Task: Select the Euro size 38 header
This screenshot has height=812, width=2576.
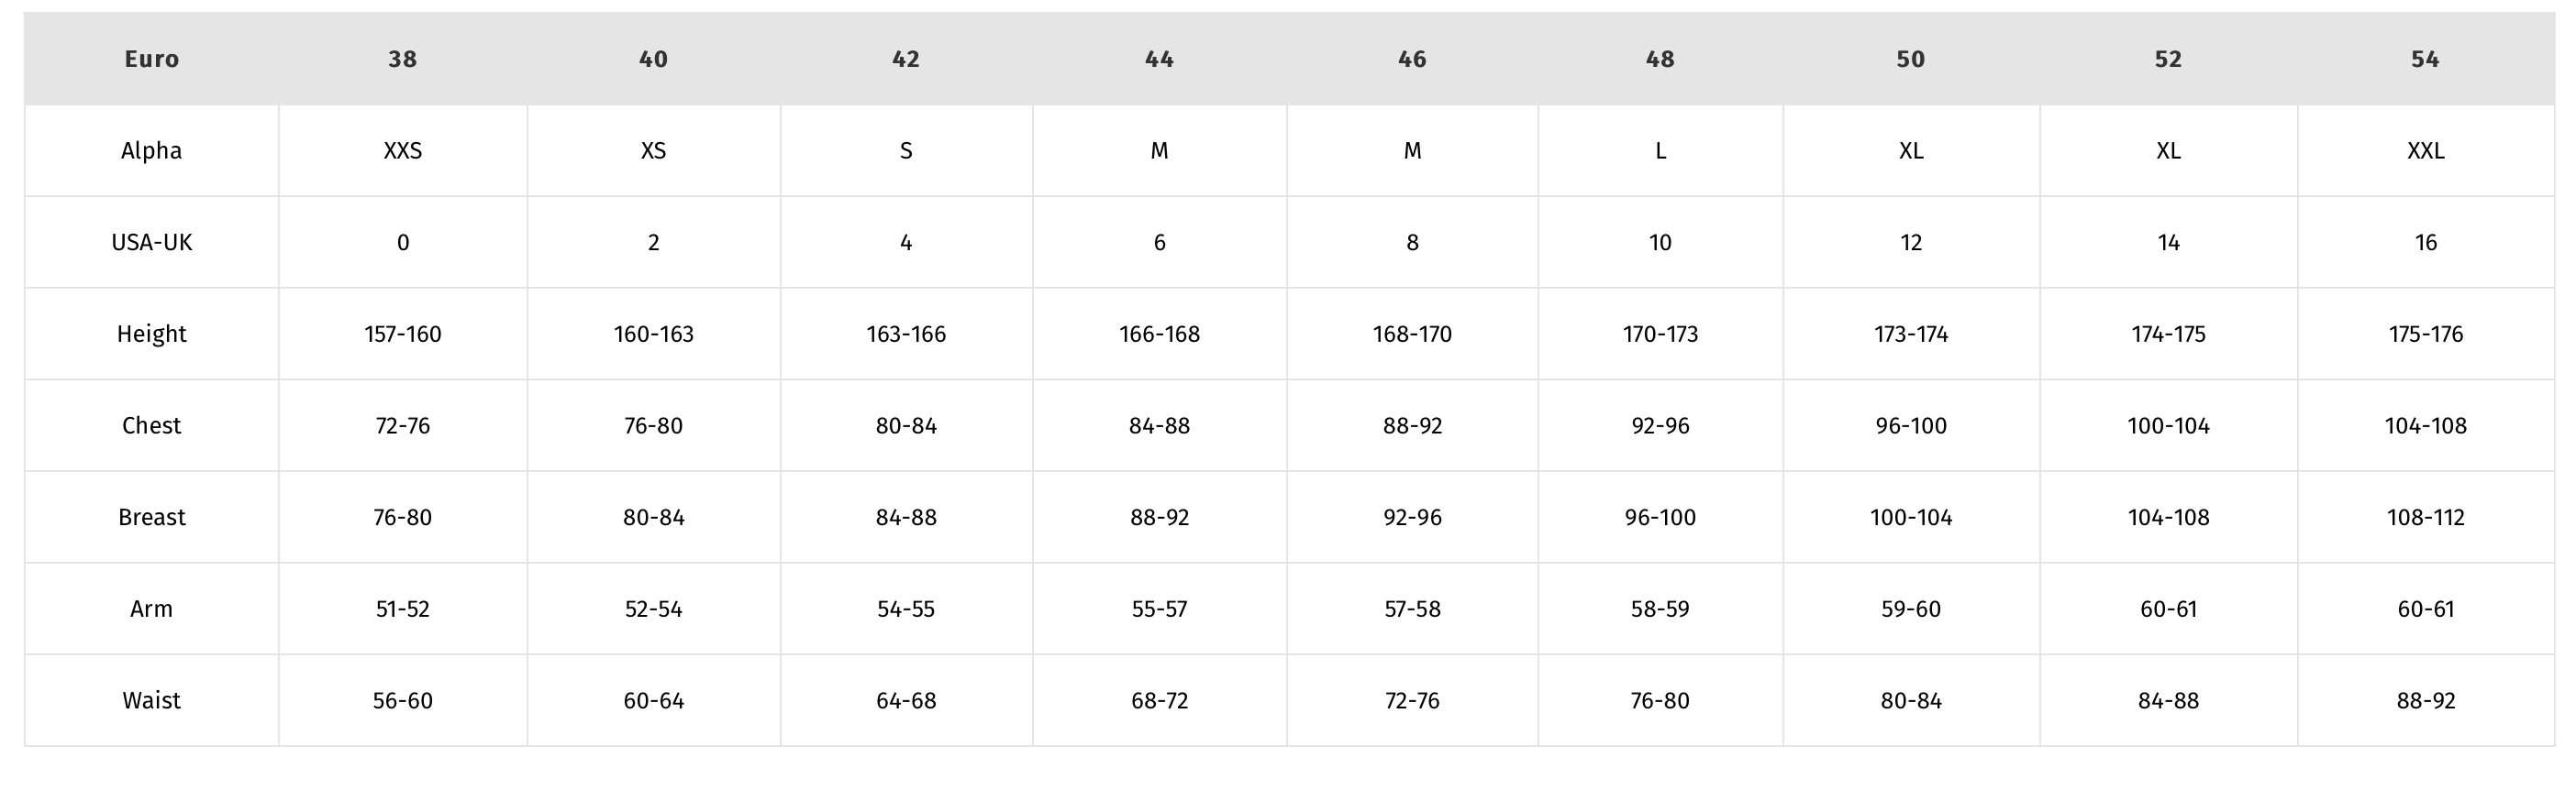Action: point(403,59)
